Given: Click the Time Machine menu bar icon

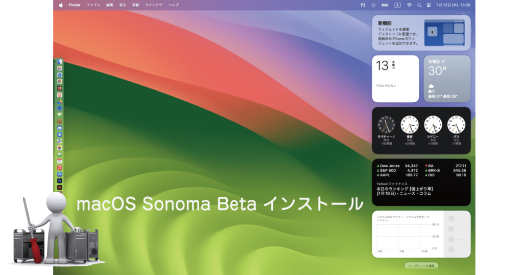Looking at the screenshot, I should click(373, 5).
